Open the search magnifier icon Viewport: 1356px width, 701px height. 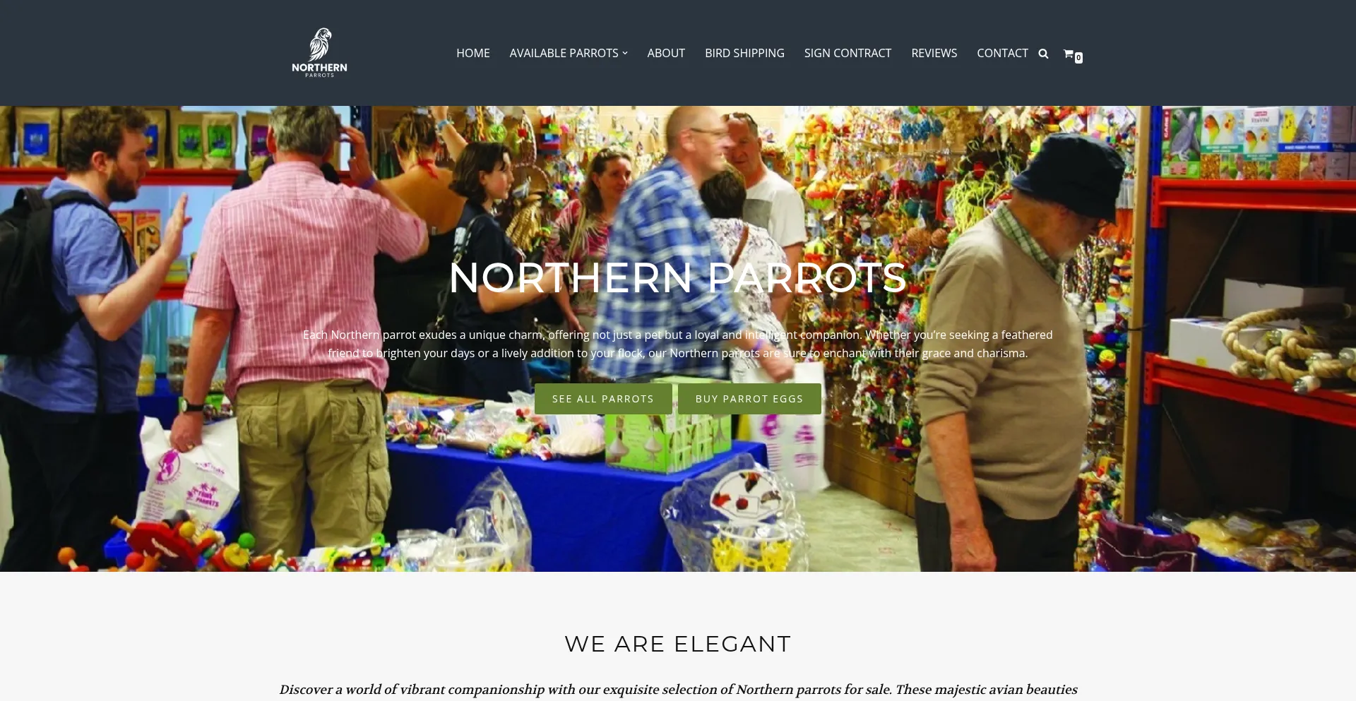click(x=1043, y=54)
